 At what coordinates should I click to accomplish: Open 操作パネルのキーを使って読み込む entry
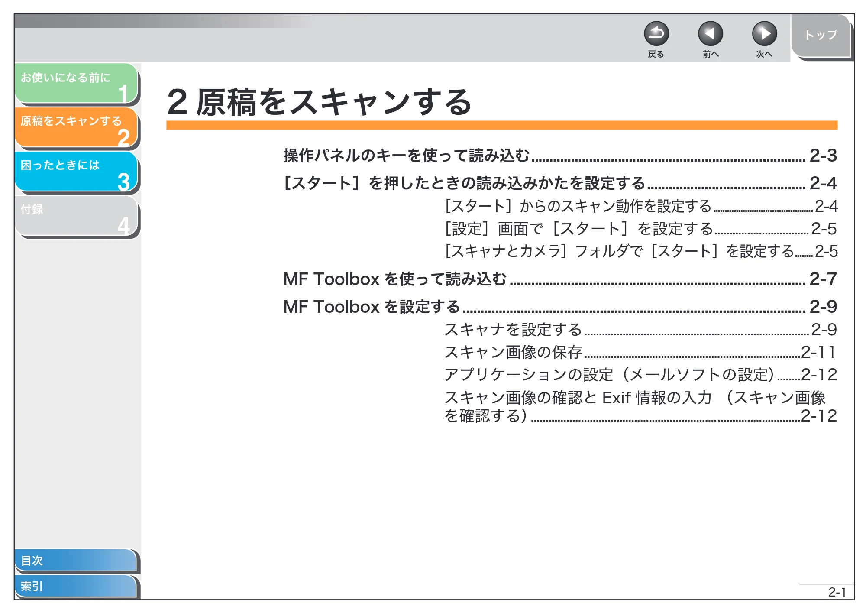[x=560, y=155]
